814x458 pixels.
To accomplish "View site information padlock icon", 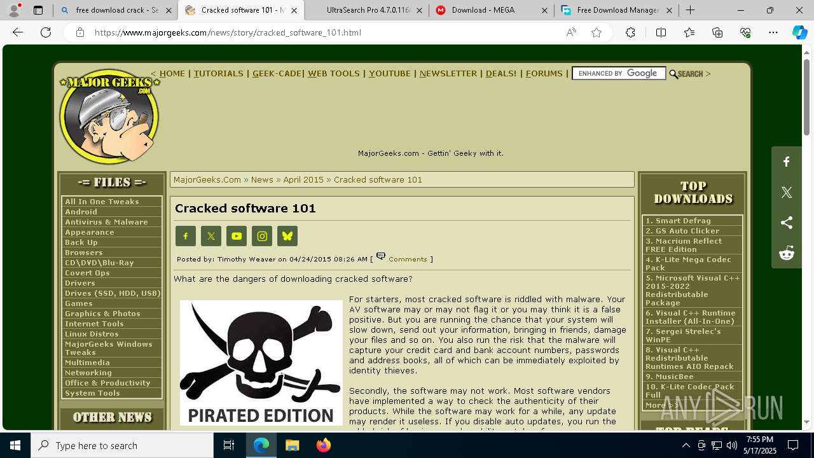I will [x=80, y=32].
